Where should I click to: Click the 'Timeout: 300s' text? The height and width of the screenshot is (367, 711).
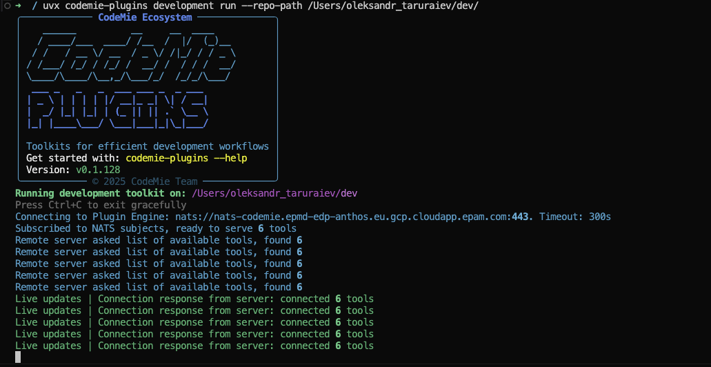click(575, 217)
